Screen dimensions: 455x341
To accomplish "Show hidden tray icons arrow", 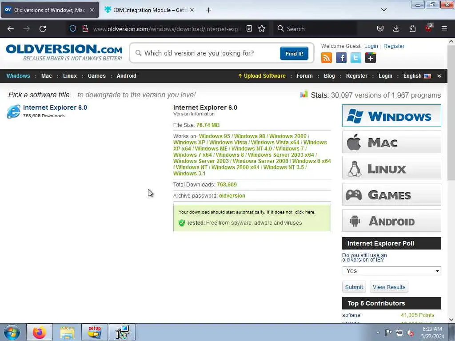I will click(378, 333).
